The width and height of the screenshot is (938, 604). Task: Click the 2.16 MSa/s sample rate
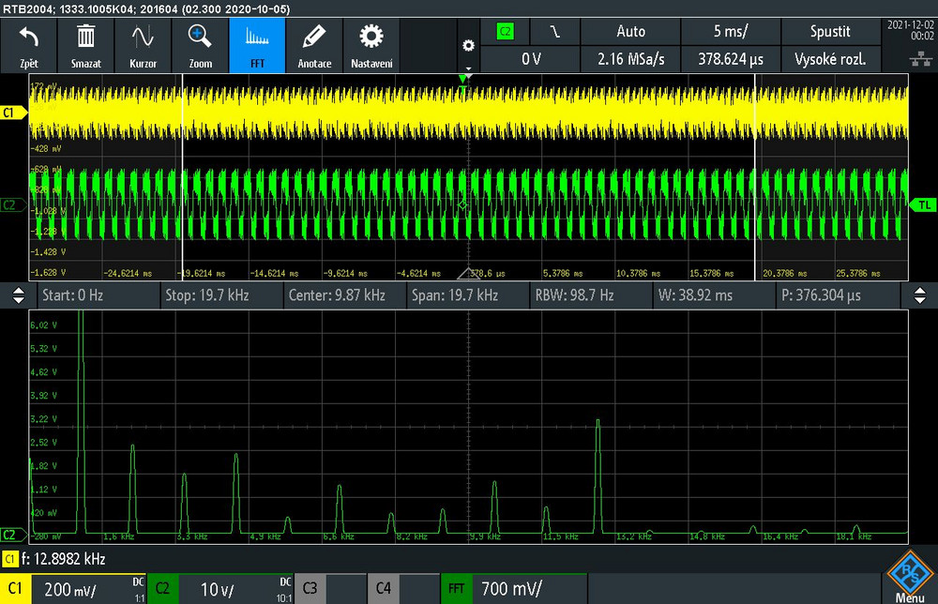pos(630,59)
